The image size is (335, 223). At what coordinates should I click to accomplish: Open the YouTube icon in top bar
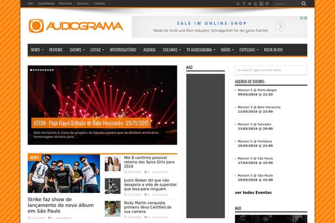(x=255, y=4)
